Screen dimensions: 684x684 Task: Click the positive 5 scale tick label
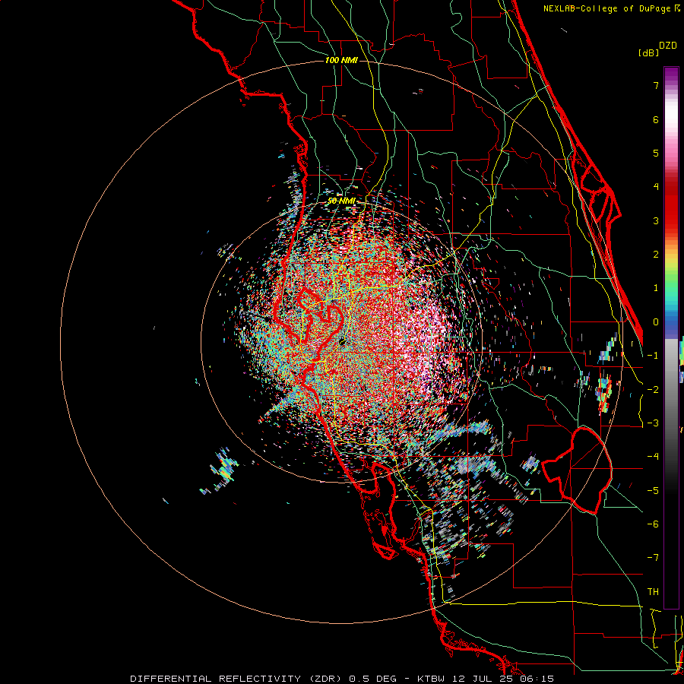click(656, 153)
